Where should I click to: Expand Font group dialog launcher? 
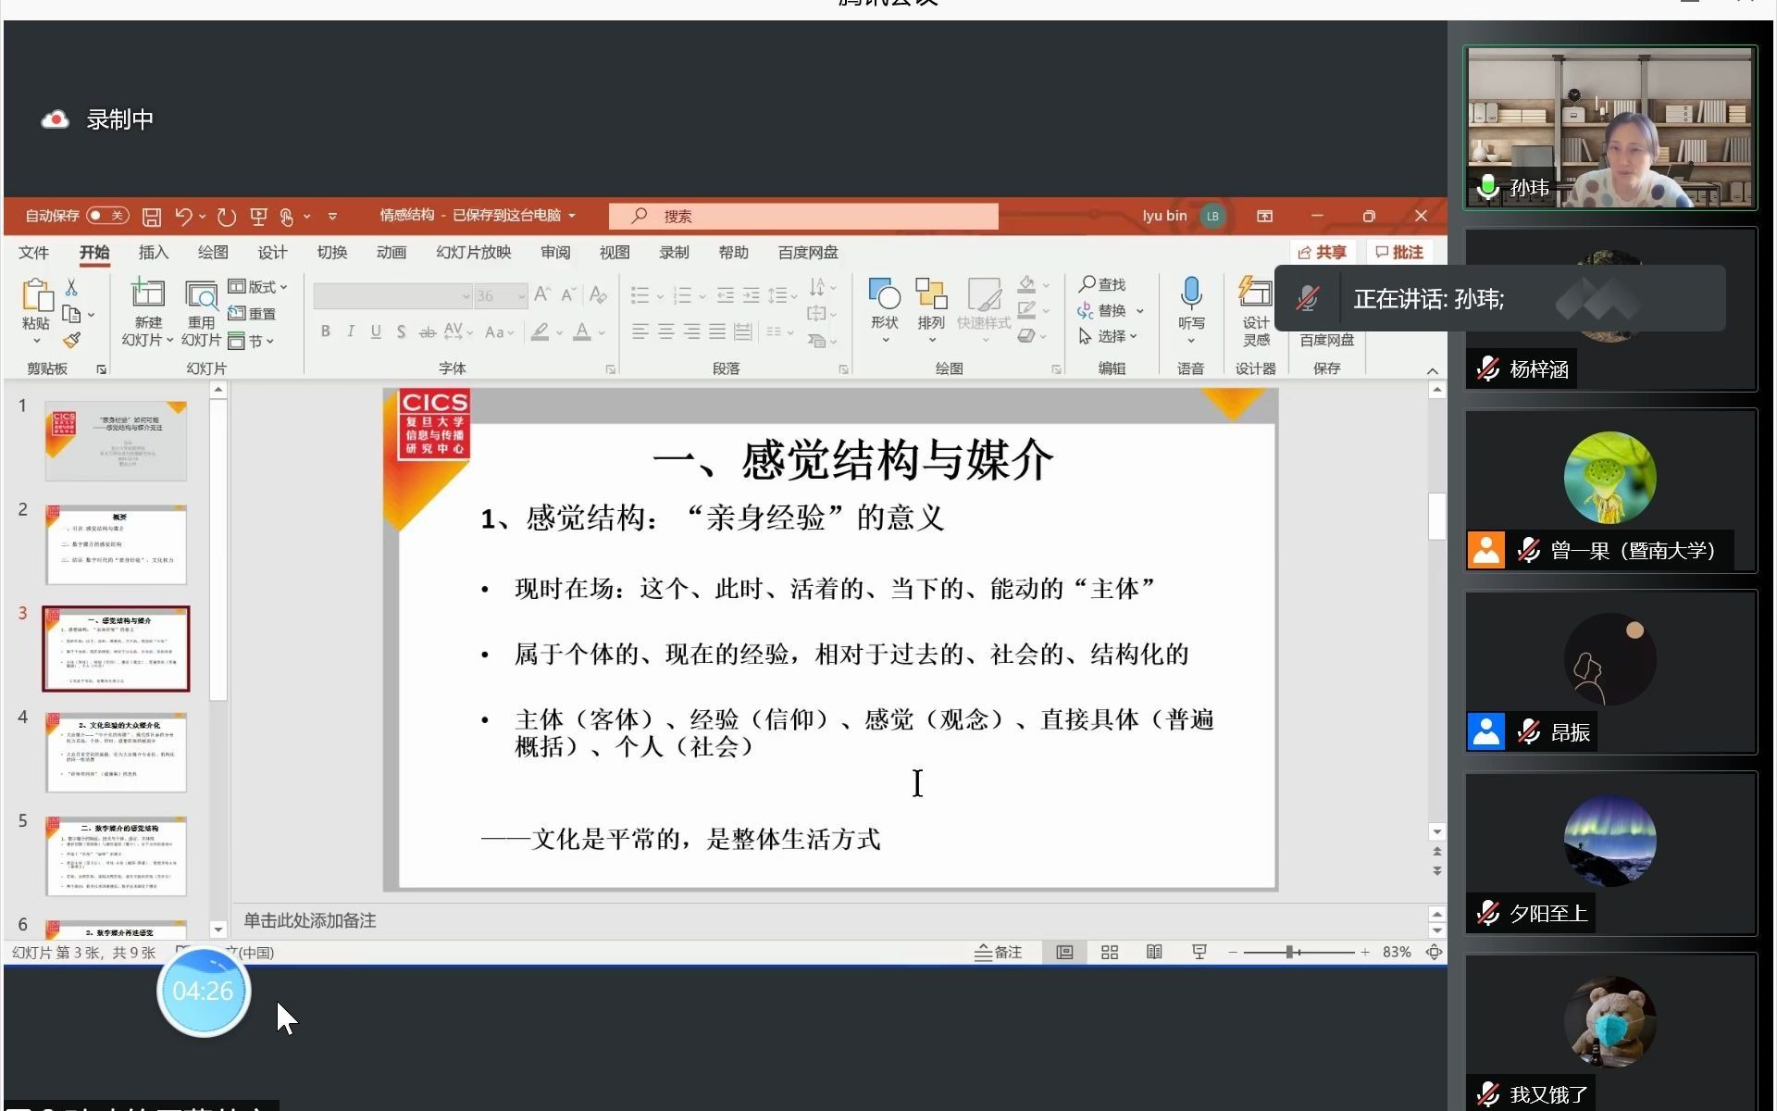[x=610, y=369]
